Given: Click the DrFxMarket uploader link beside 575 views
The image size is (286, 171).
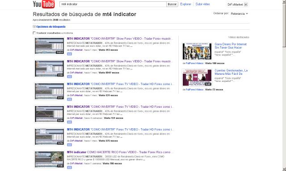Looking at the screenshot, I should [x=76, y=141].
